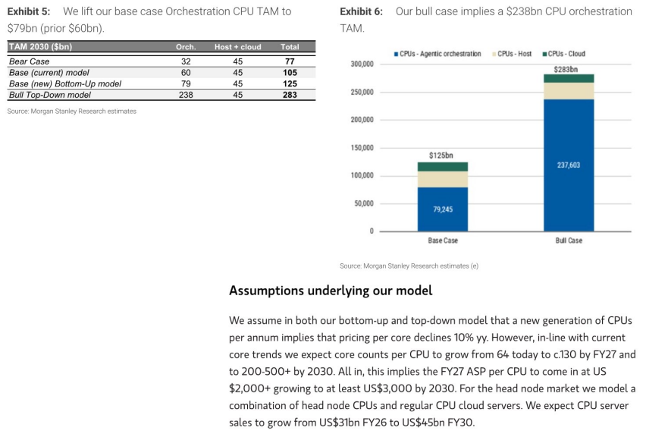Image resolution: width=646 pixels, height=437 pixels.
Task: Click the "Base Case" x-axis label
Action: pyautogui.click(x=443, y=241)
